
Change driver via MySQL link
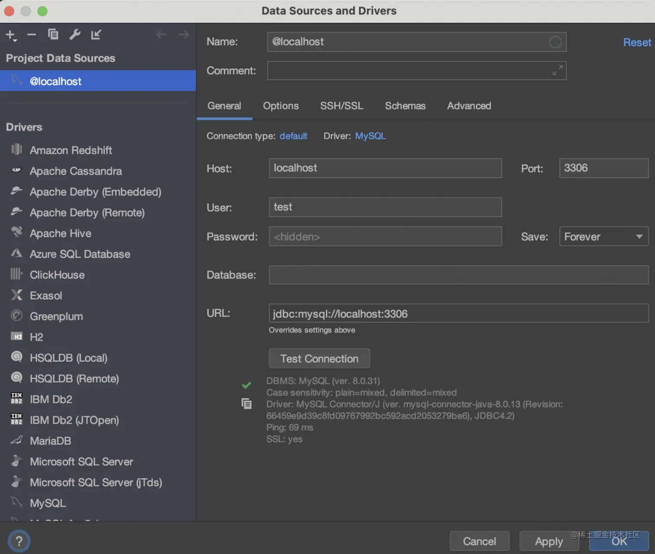(370, 136)
